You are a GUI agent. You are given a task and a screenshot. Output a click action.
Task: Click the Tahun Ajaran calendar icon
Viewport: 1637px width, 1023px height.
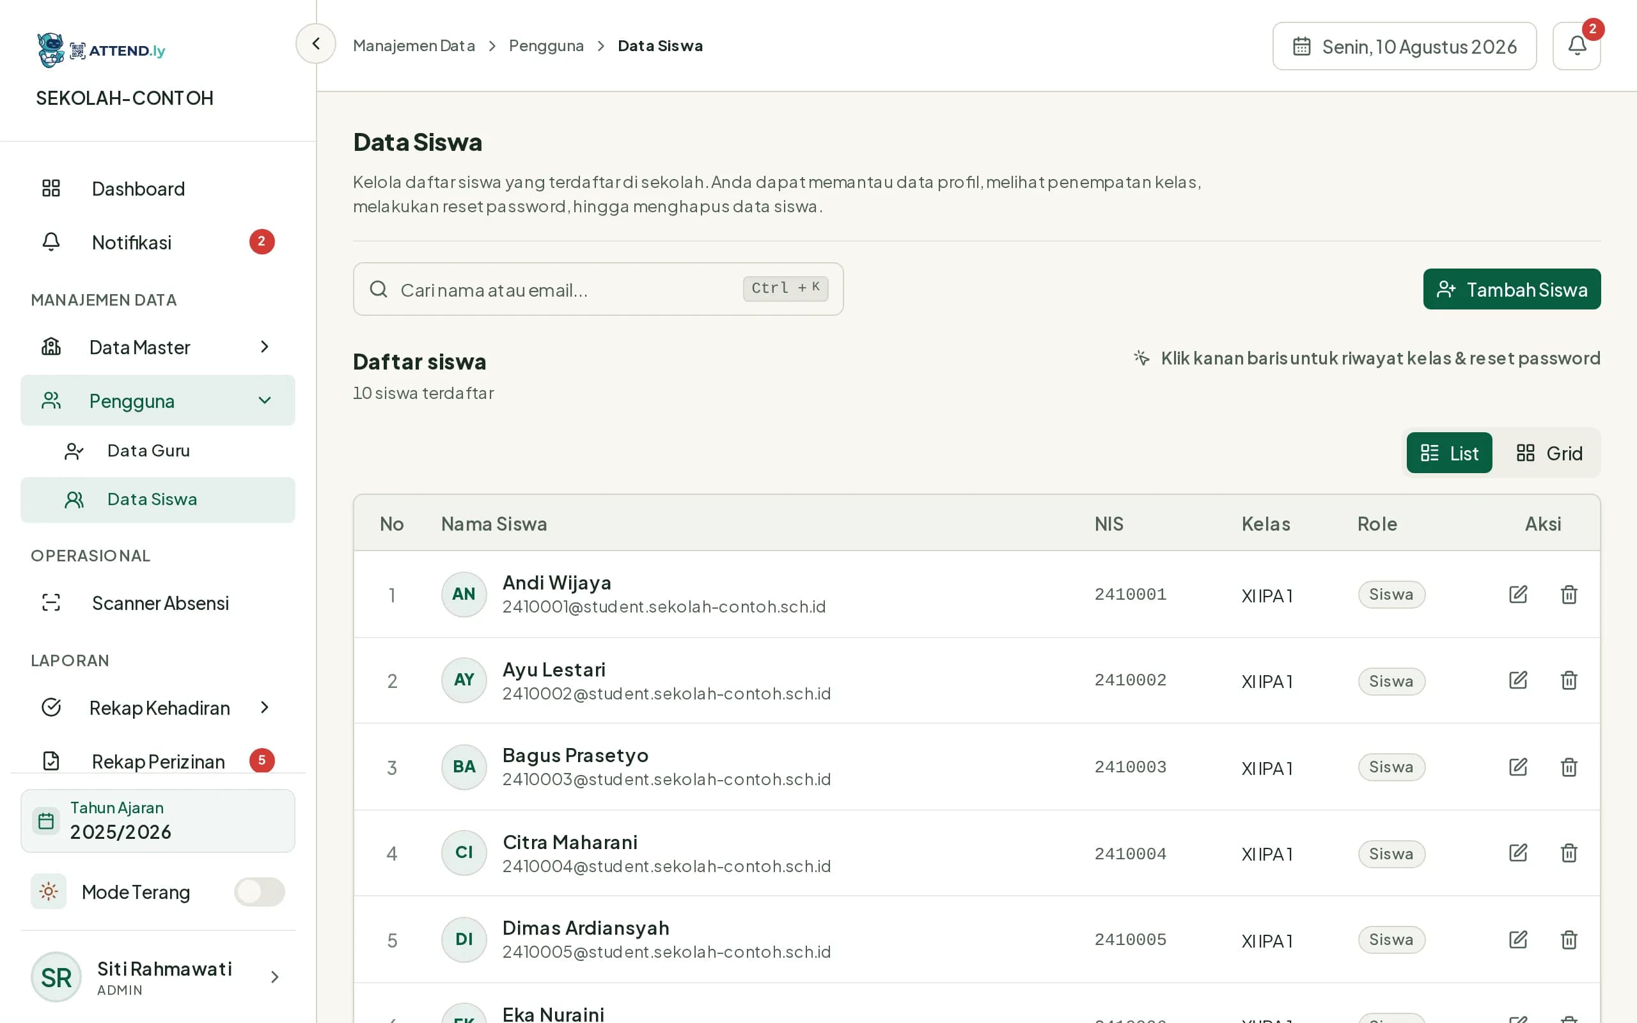46,821
